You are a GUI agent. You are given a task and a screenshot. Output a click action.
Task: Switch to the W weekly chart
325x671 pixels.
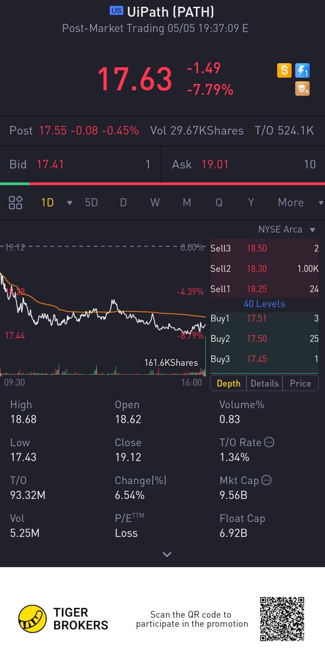click(155, 202)
